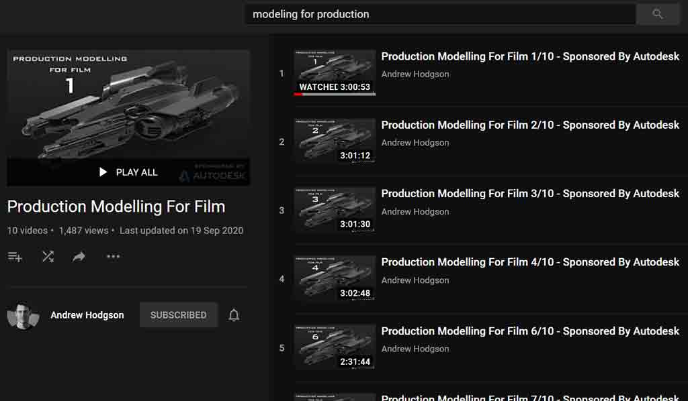
Task: Open 'Production Modelling For Film 6/10' title
Action: 530,331
